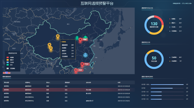Image resolution: width=194 pixels, height=108 pixels.
Task: Select the leftmost green map pin
Action: (x=77, y=38)
